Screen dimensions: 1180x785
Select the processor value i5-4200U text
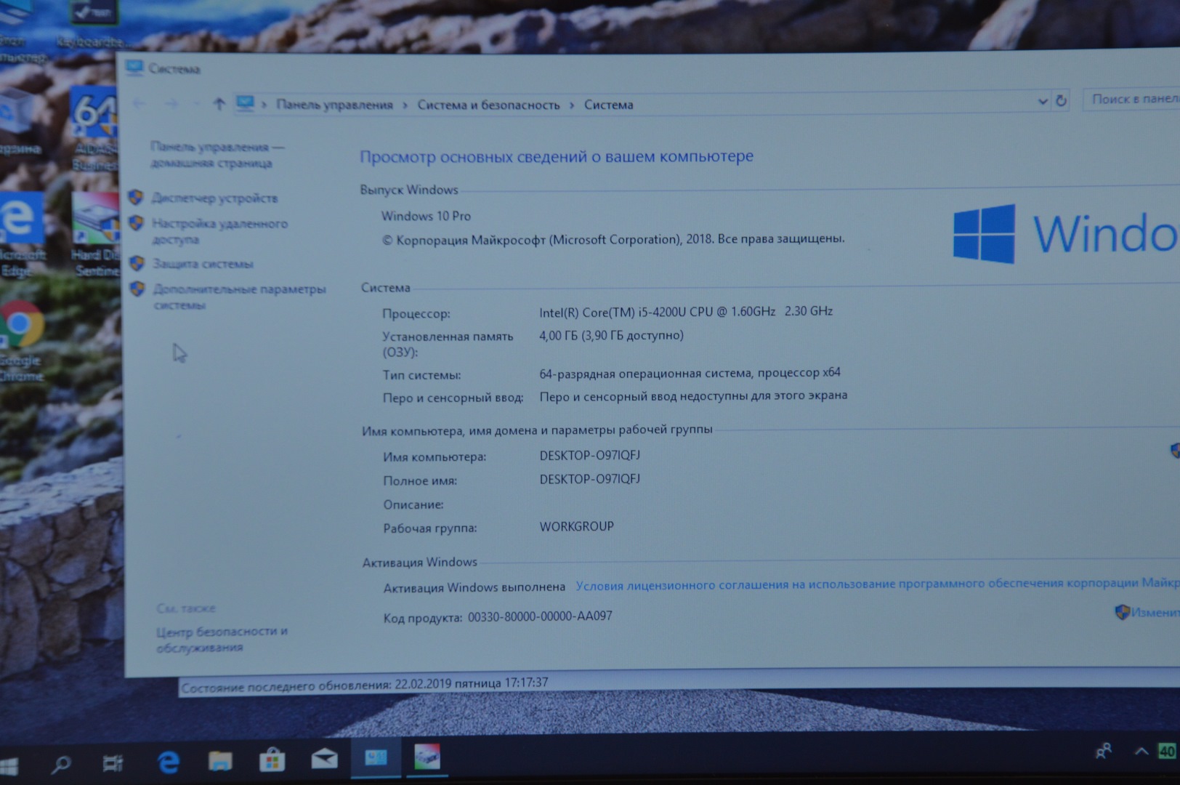[685, 312]
